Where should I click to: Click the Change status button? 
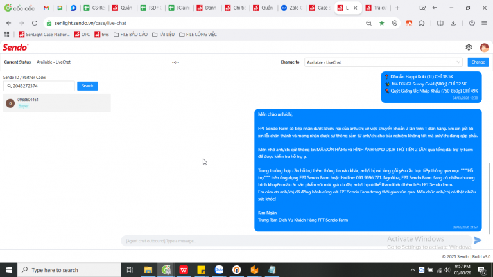478,62
